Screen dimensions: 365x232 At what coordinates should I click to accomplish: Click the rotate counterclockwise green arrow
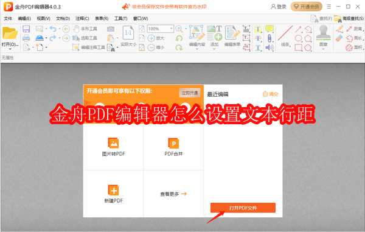click(179, 38)
